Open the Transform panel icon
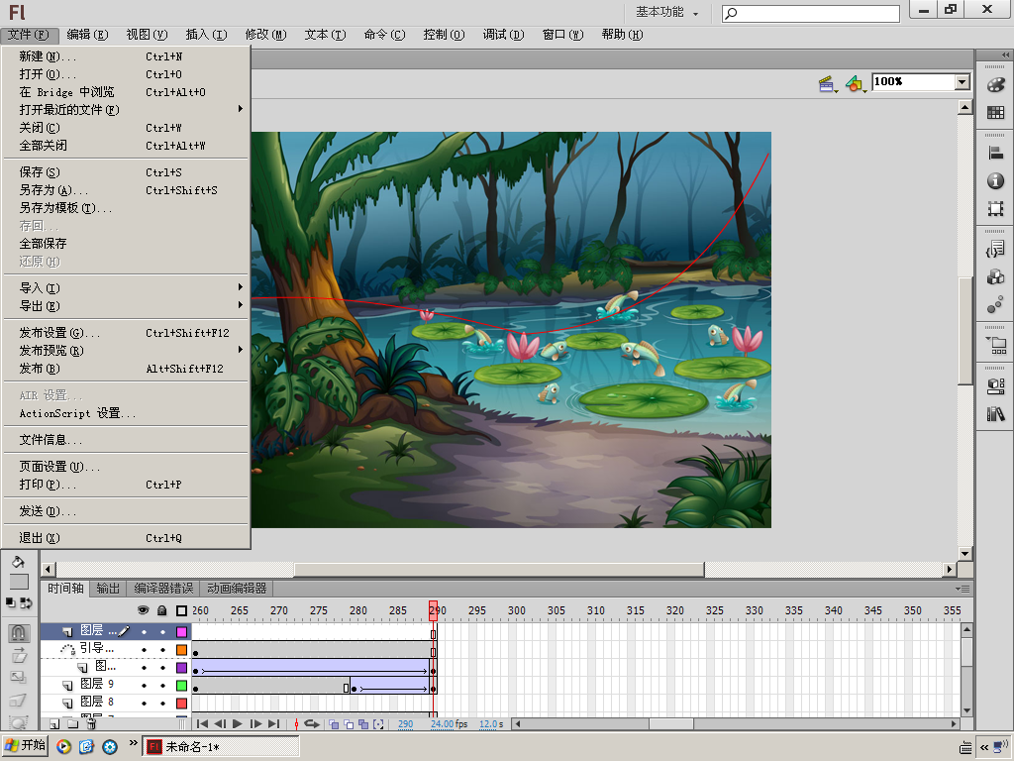The width and height of the screenshot is (1014, 761). [995, 208]
